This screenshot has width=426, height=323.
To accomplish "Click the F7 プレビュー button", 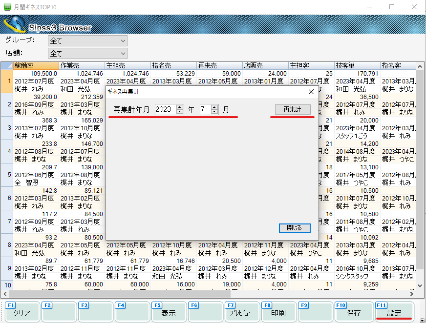I will point(242,312).
